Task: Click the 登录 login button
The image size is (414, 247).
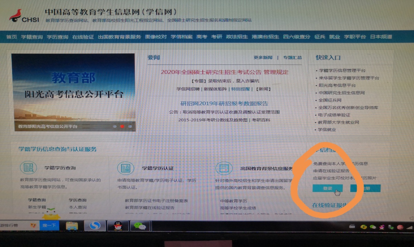Action: click(327, 188)
